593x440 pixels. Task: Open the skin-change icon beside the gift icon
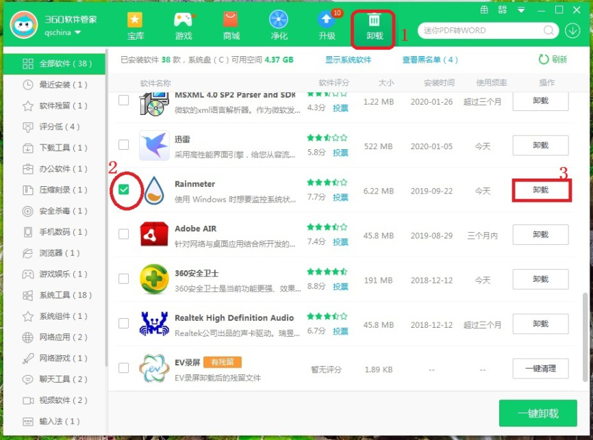click(x=502, y=9)
